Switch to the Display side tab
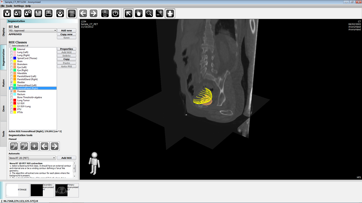 4,32
